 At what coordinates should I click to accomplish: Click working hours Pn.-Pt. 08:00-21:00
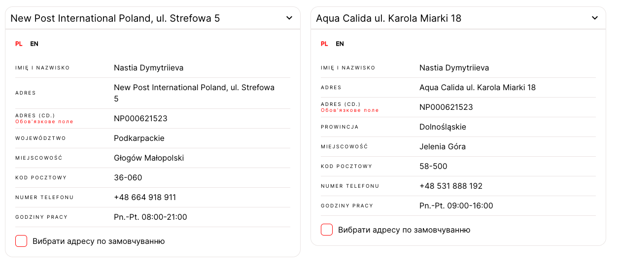pyautogui.click(x=150, y=217)
